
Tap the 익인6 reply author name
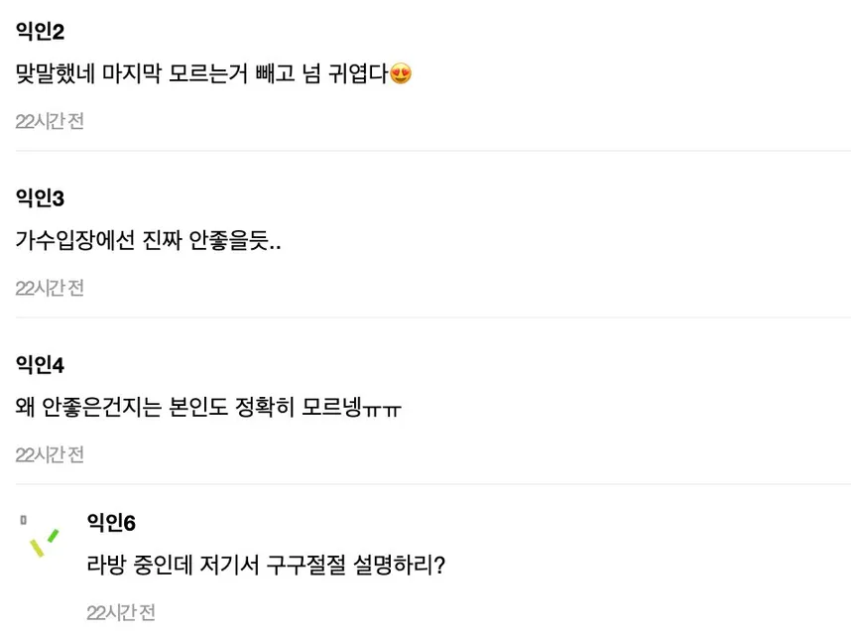coord(111,522)
